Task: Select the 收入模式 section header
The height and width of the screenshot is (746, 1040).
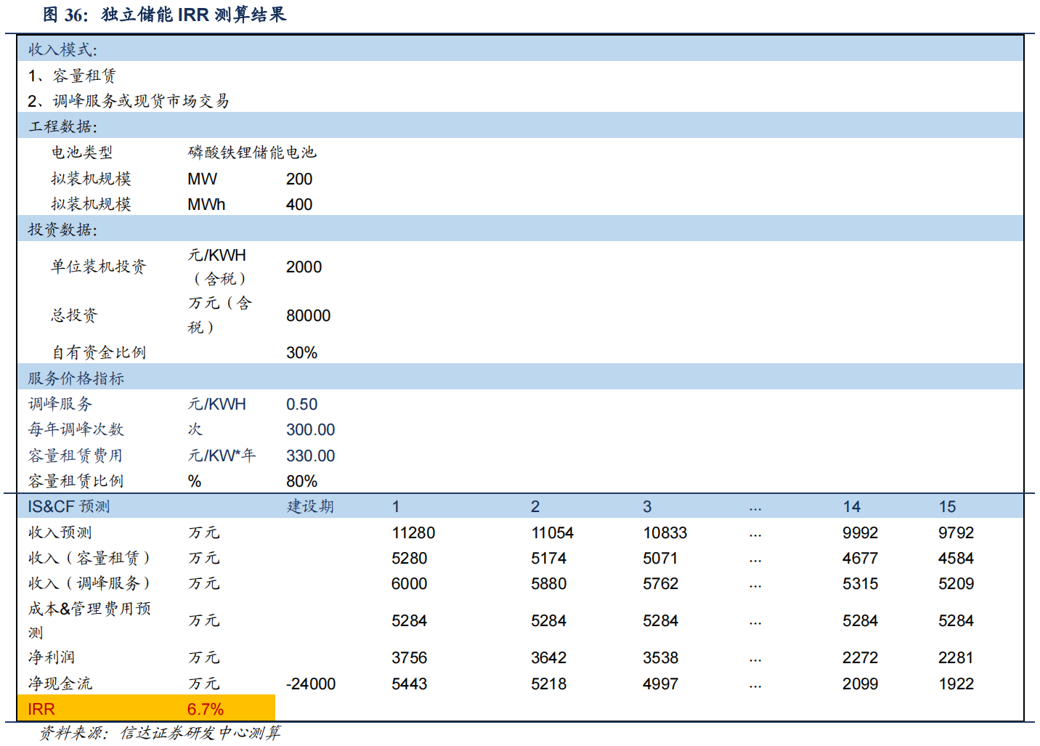Action: coord(520,49)
